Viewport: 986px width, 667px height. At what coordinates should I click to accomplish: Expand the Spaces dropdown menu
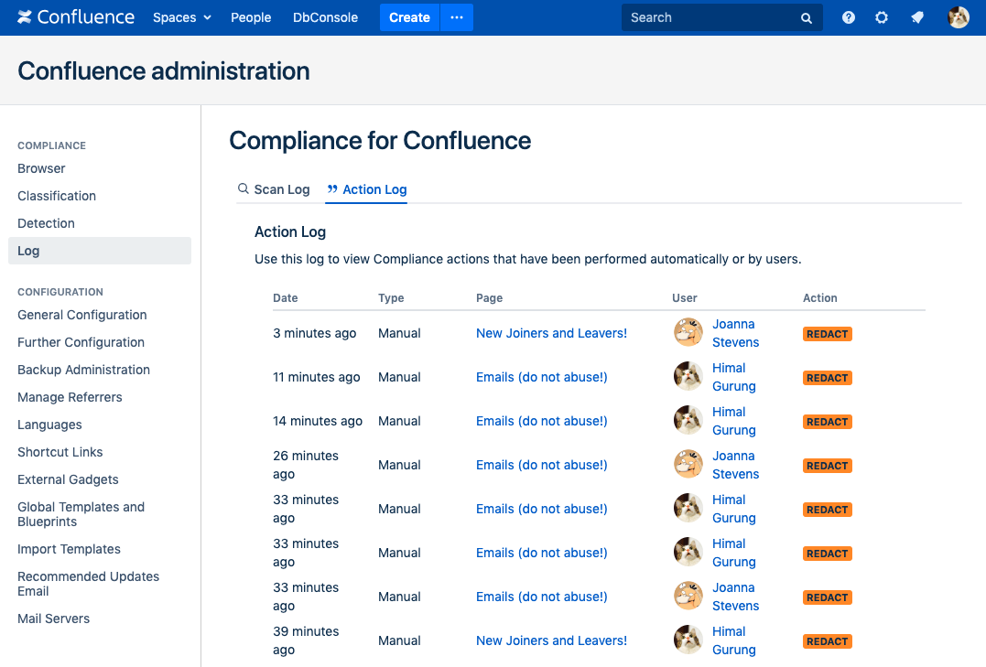pos(181,17)
